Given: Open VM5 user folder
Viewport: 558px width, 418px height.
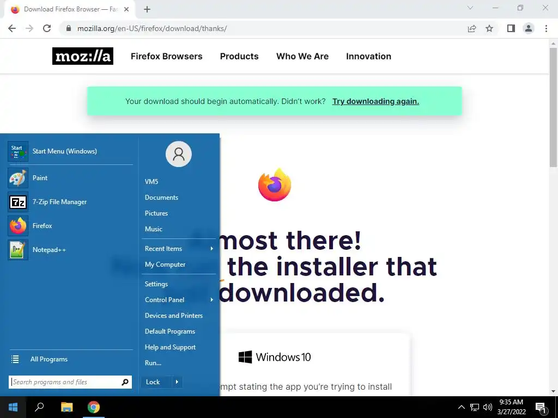Looking at the screenshot, I should (151, 182).
